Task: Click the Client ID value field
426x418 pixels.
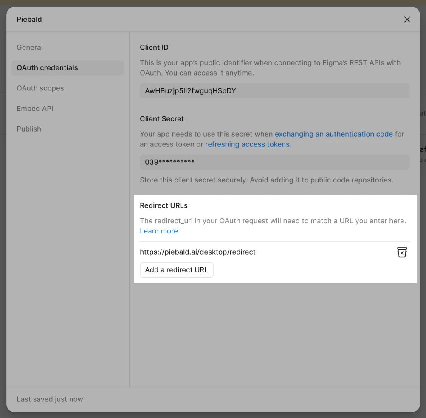Action: click(275, 91)
